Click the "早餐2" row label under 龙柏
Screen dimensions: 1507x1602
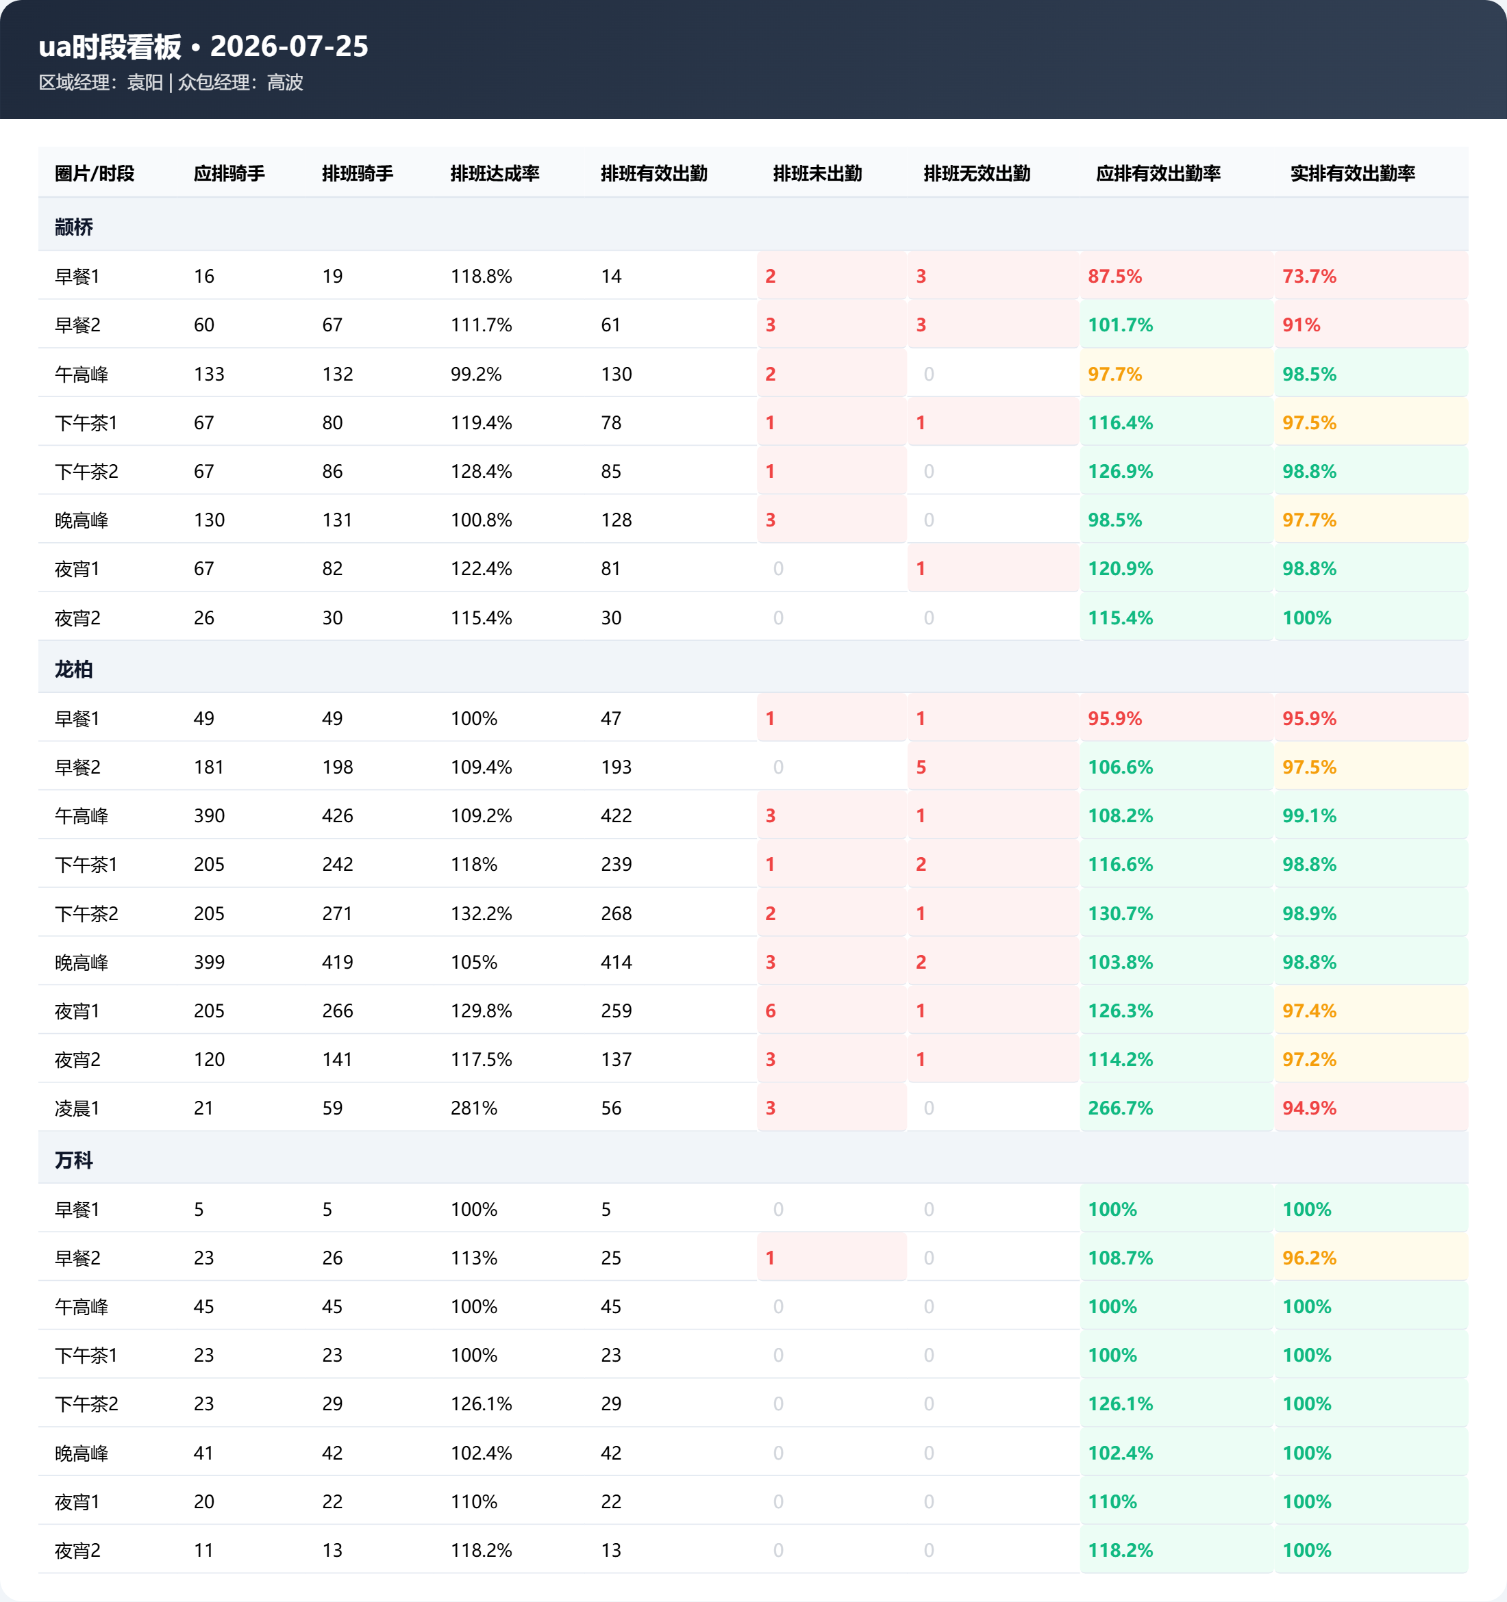[77, 767]
